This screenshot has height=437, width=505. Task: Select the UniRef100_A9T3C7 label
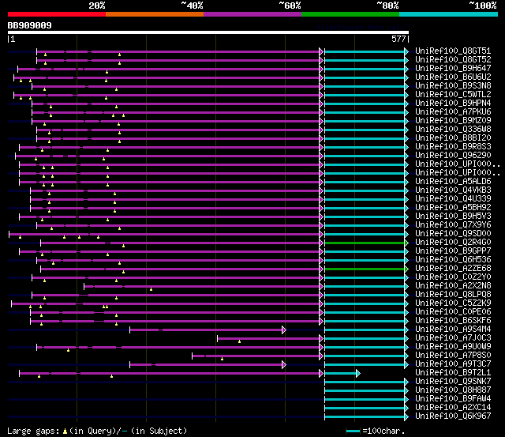(453, 364)
